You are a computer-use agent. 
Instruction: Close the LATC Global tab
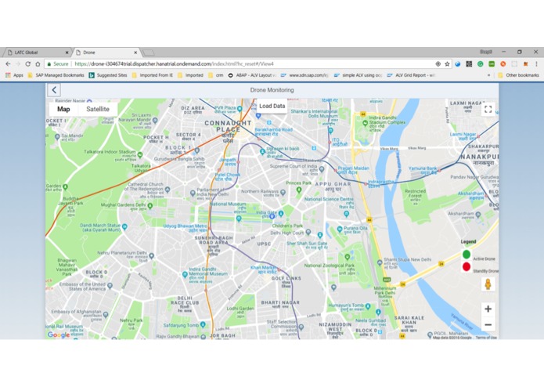[x=67, y=52]
